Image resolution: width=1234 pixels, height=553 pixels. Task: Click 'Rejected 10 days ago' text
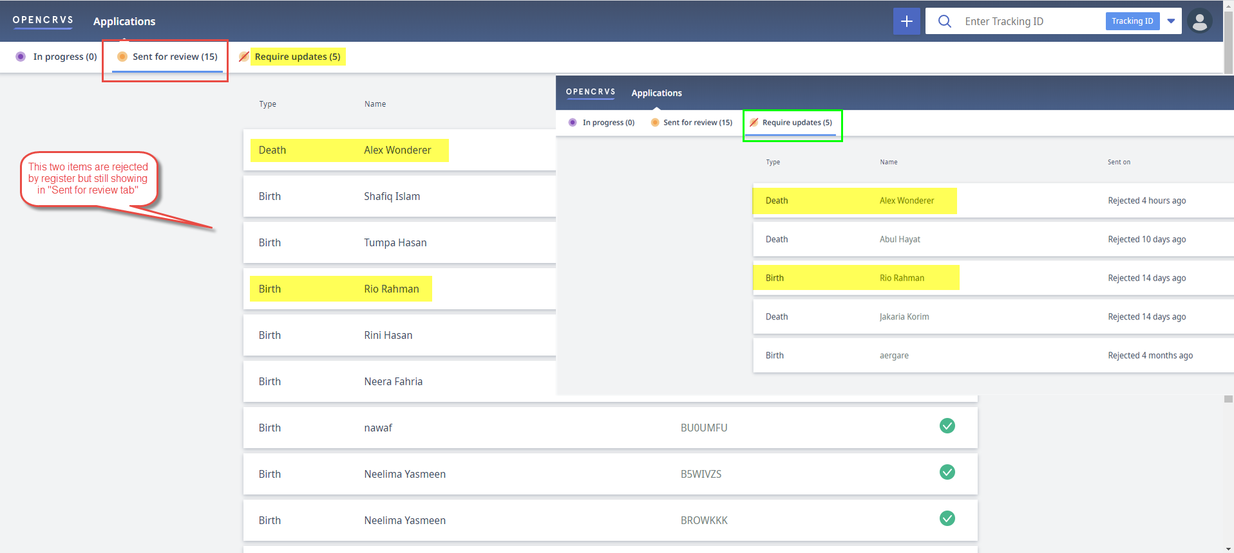(1146, 239)
